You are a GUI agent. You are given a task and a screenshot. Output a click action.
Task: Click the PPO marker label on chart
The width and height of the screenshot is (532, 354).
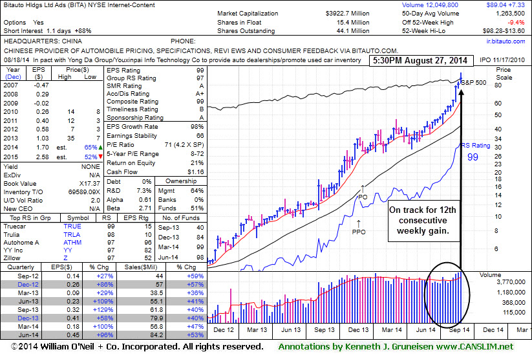click(359, 232)
